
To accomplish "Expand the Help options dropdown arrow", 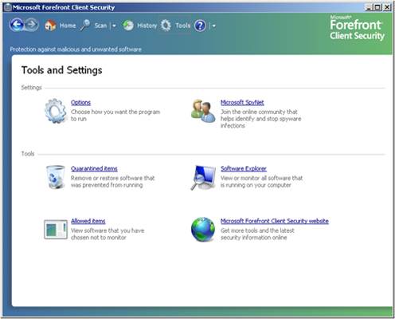I will click(x=214, y=26).
